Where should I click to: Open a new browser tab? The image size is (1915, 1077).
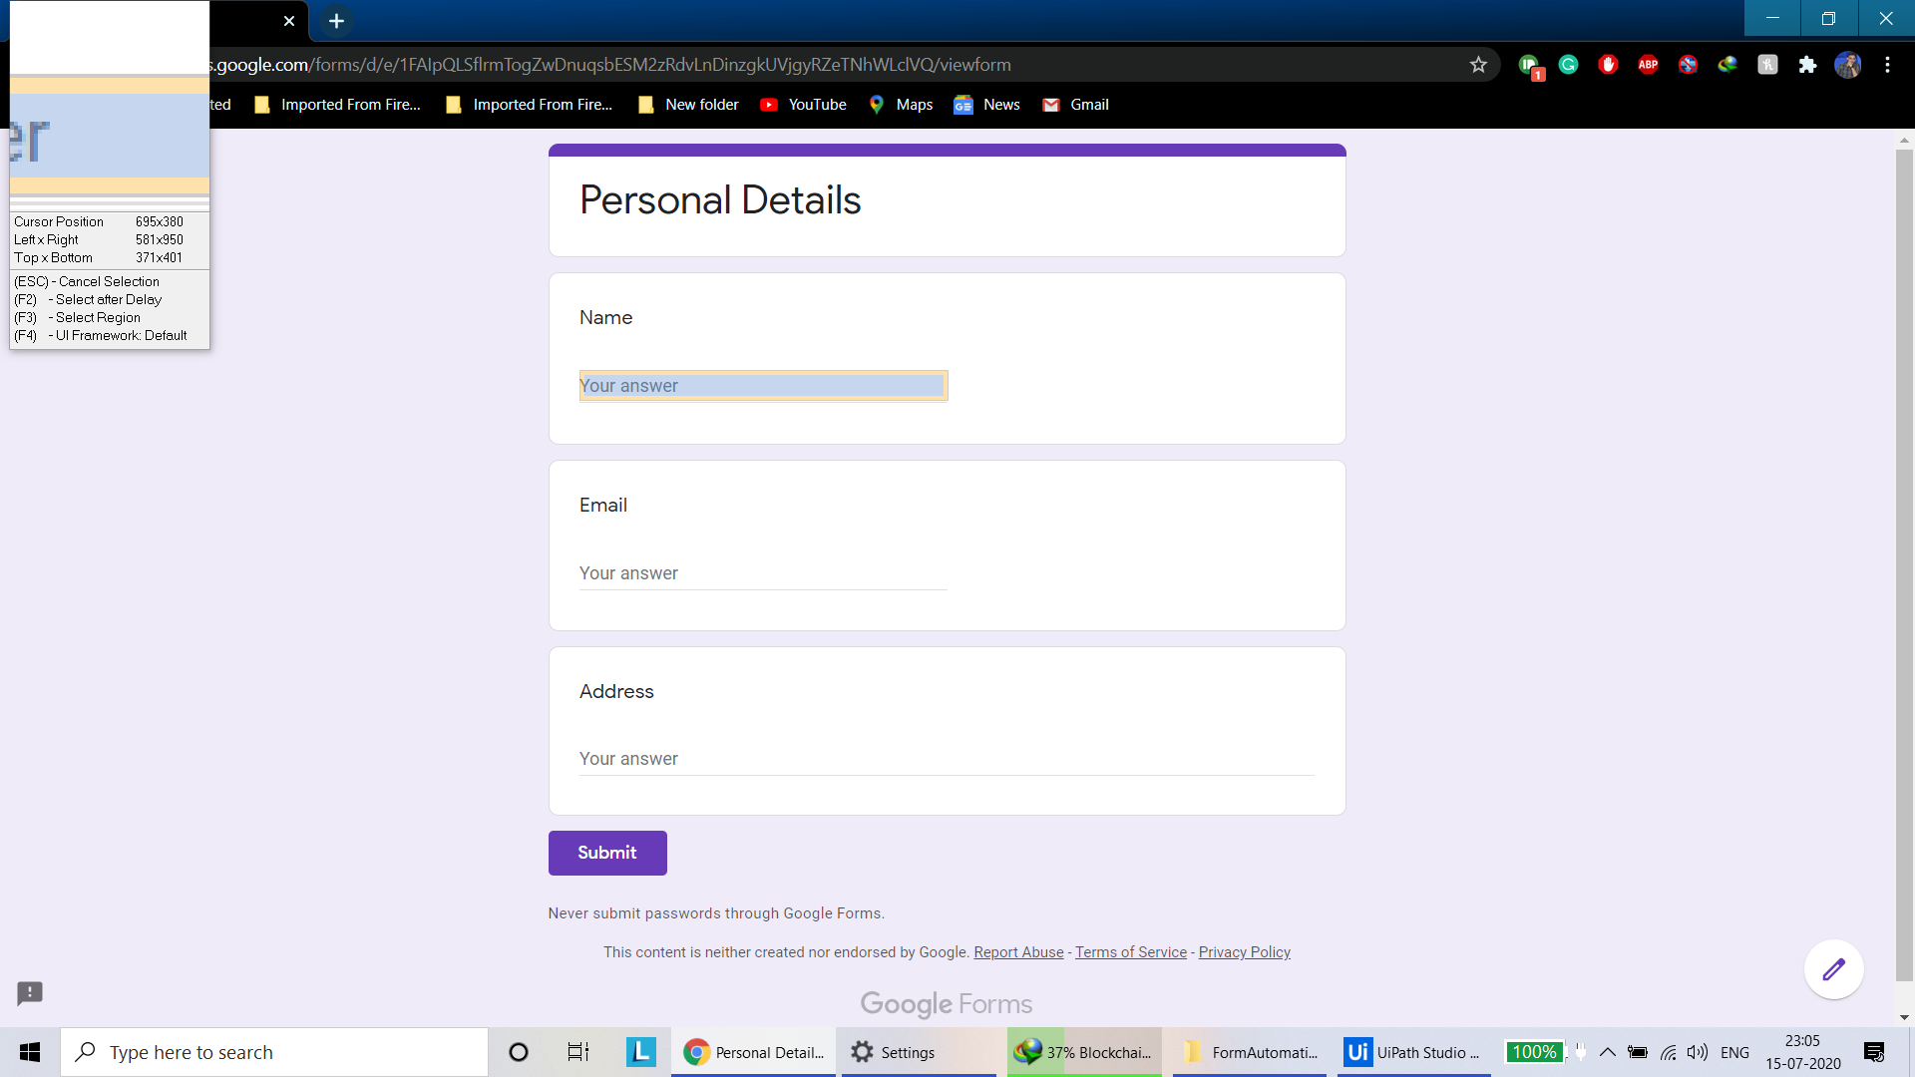click(x=337, y=21)
